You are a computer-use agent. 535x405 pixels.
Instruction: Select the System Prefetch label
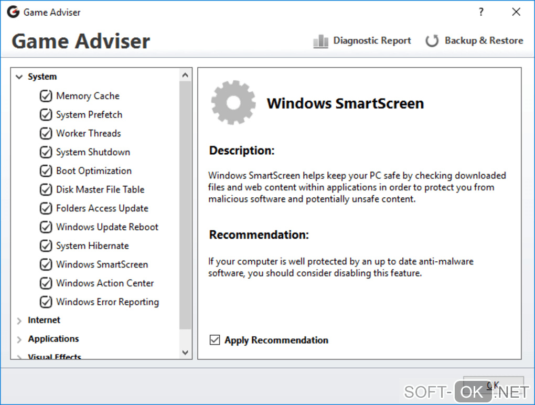(89, 115)
